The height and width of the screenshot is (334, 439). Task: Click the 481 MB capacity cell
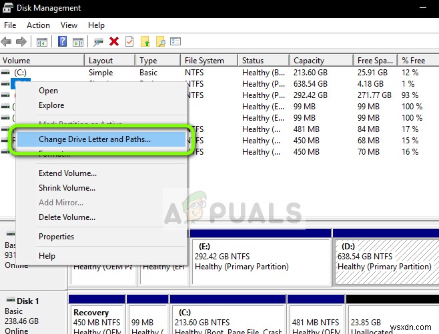306,129
